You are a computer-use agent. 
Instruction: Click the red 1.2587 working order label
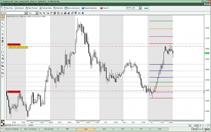[14, 91]
